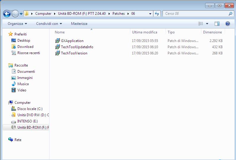Open help with the question mark icon

(228, 24)
